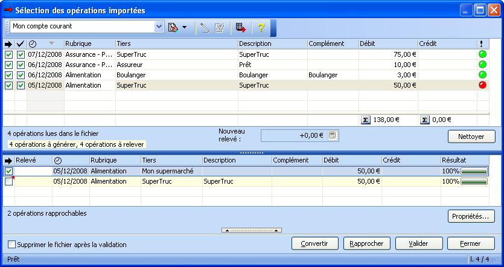Click the checklist edit icon in toolbar

click(x=220, y=27)
